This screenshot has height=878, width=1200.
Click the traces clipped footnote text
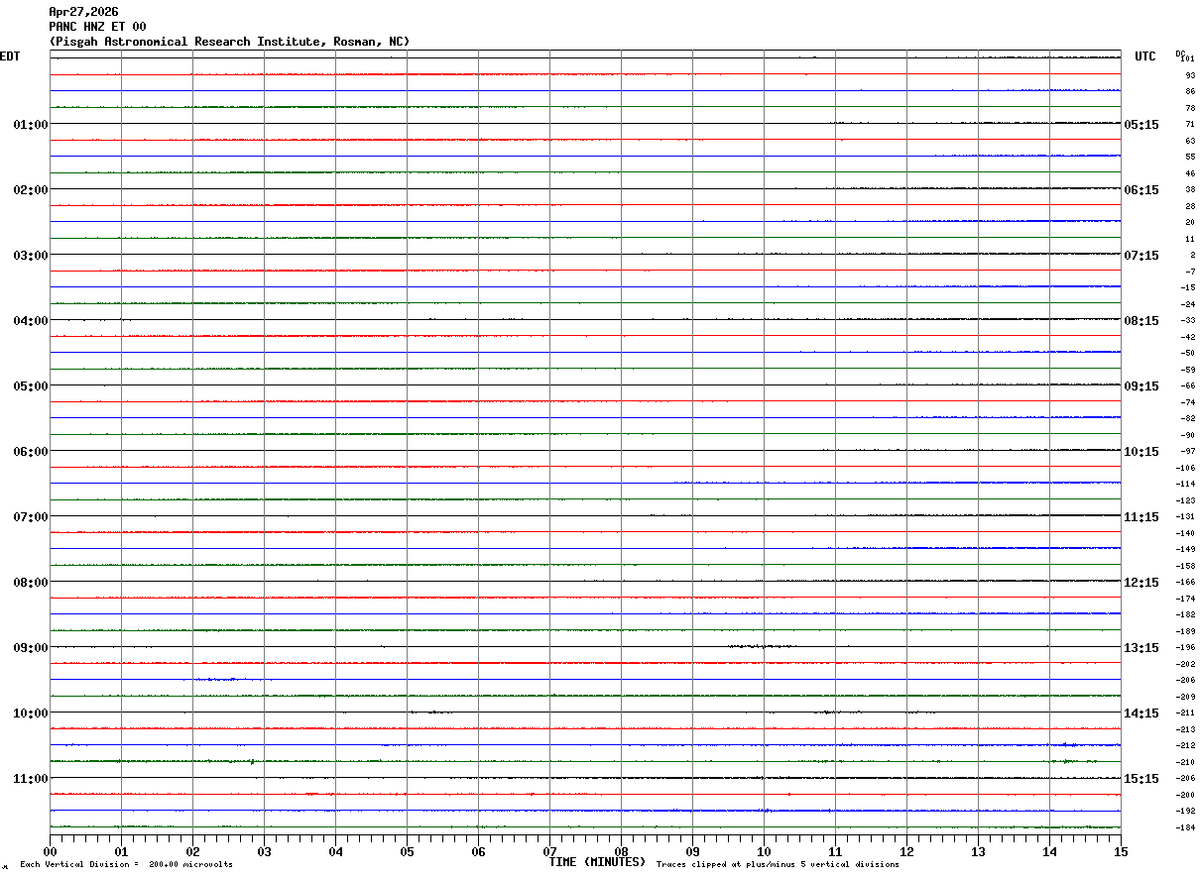point(778,864)
